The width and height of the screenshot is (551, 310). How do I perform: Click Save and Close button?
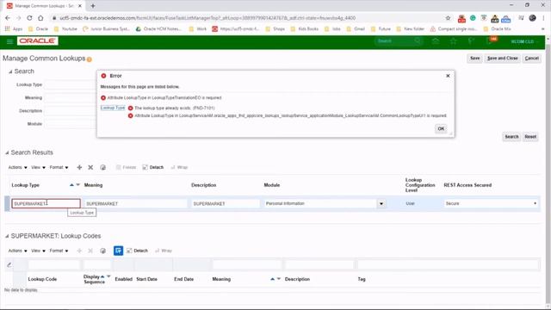click(x=503, y=59)
